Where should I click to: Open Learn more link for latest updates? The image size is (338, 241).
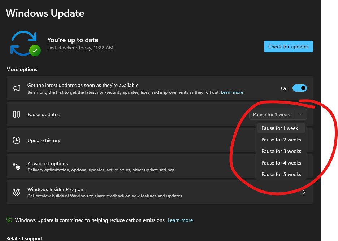[x=232, y=92]
